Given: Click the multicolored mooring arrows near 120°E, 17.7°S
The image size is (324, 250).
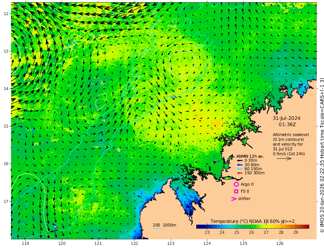Looking at the screenshot, I should (x=55, y=226).
